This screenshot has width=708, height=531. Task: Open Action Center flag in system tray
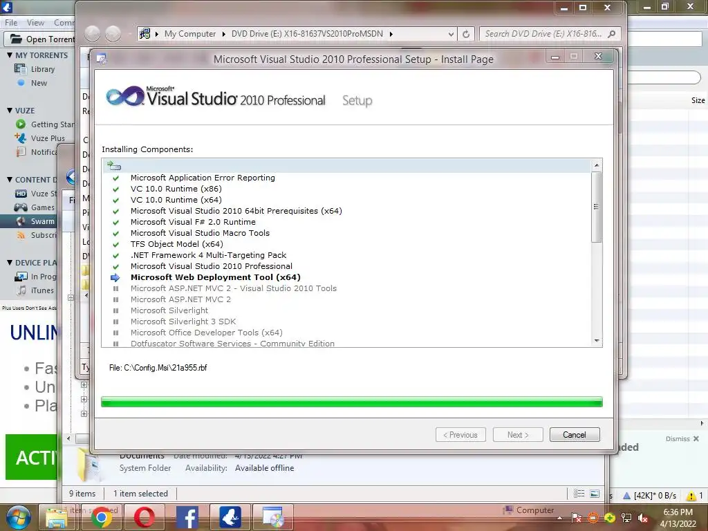[576, 519]
